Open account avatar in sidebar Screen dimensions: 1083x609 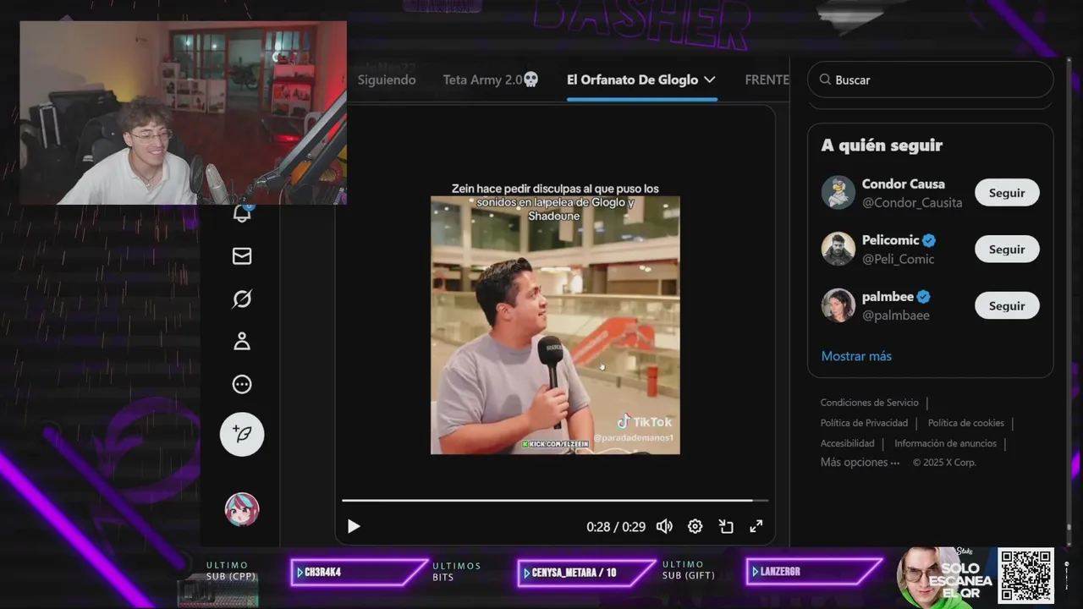(242, 509)
